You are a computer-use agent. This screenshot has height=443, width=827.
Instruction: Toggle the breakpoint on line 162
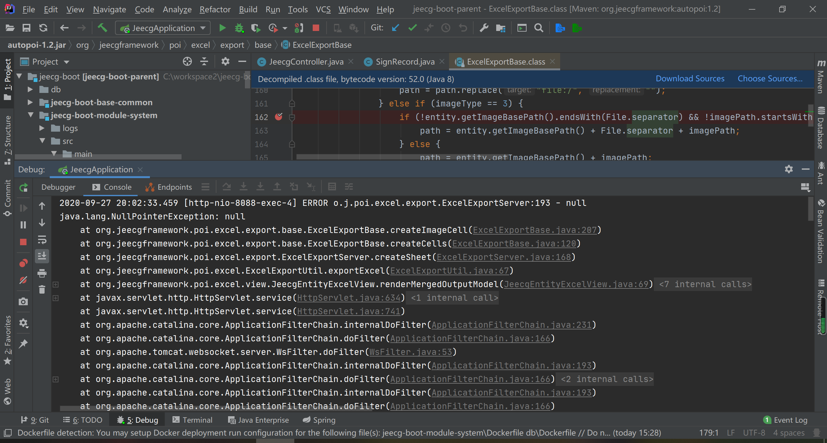click(279, 117)
